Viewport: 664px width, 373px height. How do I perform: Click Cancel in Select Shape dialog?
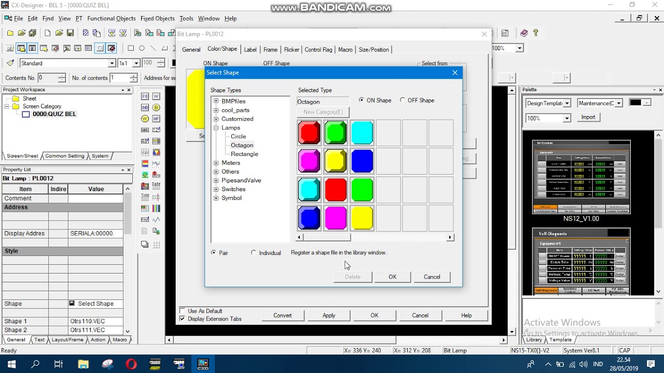[432, 277]
